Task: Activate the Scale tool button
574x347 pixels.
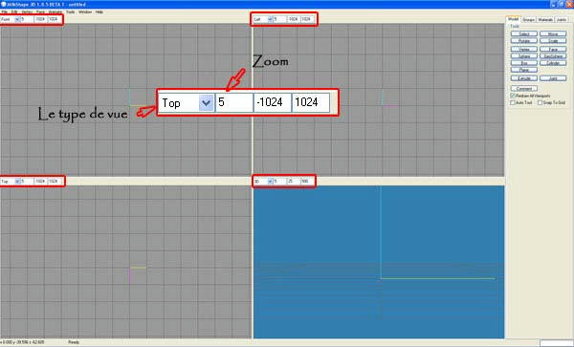Action: click(553, 40)
